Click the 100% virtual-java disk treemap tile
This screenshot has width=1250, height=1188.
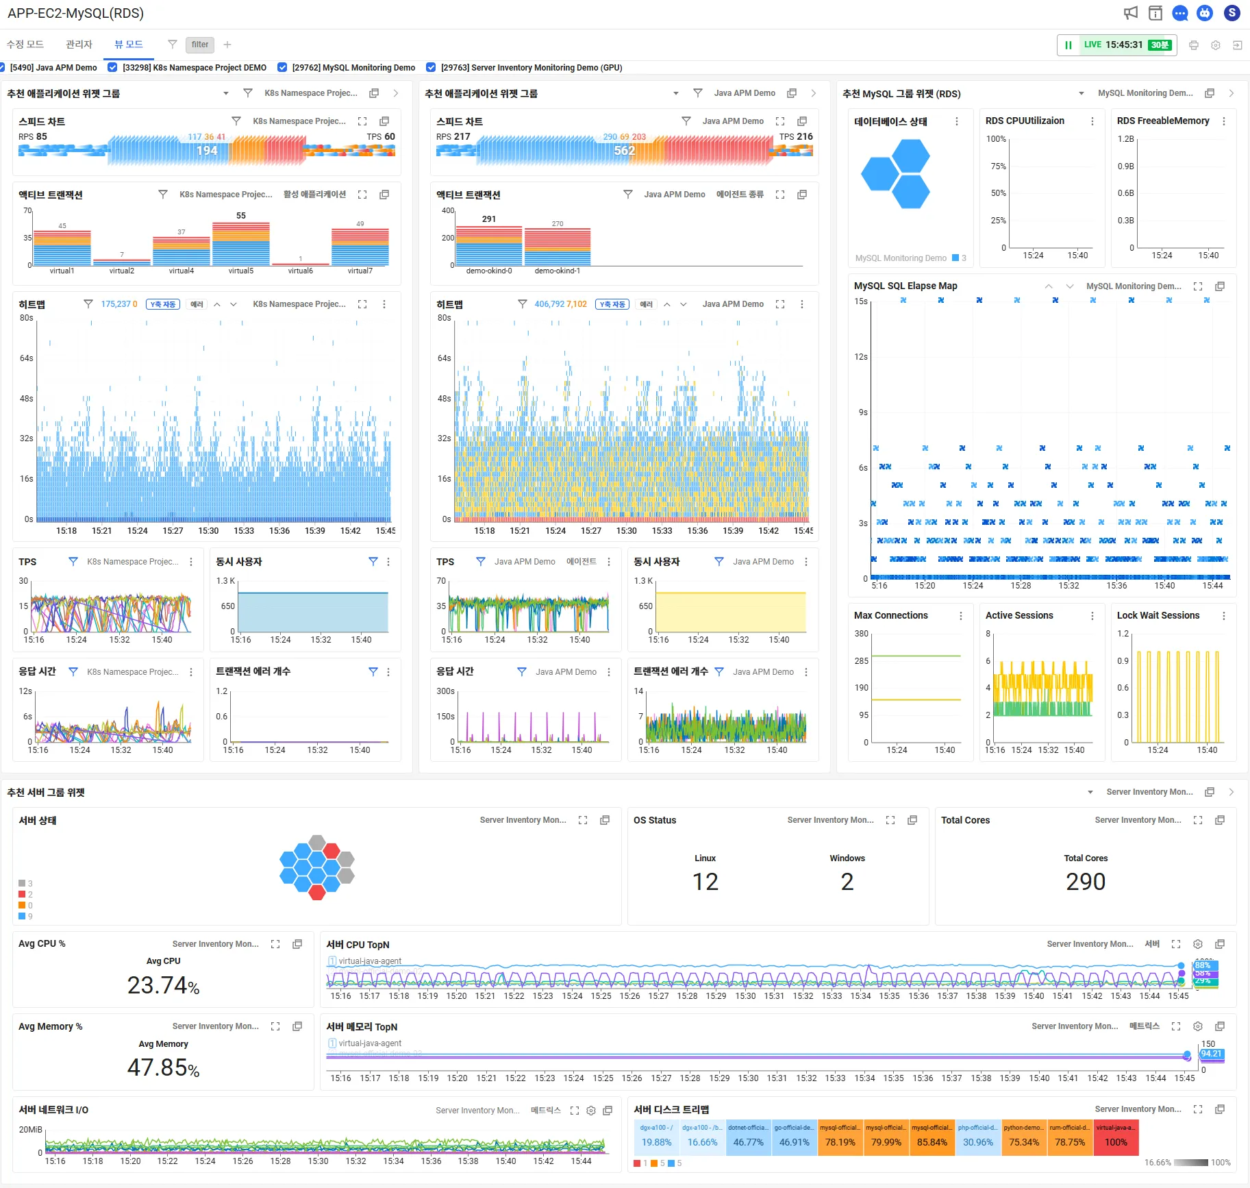[x=1116, y=1137]
